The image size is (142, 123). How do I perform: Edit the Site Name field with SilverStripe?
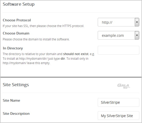tap(118, 102)
